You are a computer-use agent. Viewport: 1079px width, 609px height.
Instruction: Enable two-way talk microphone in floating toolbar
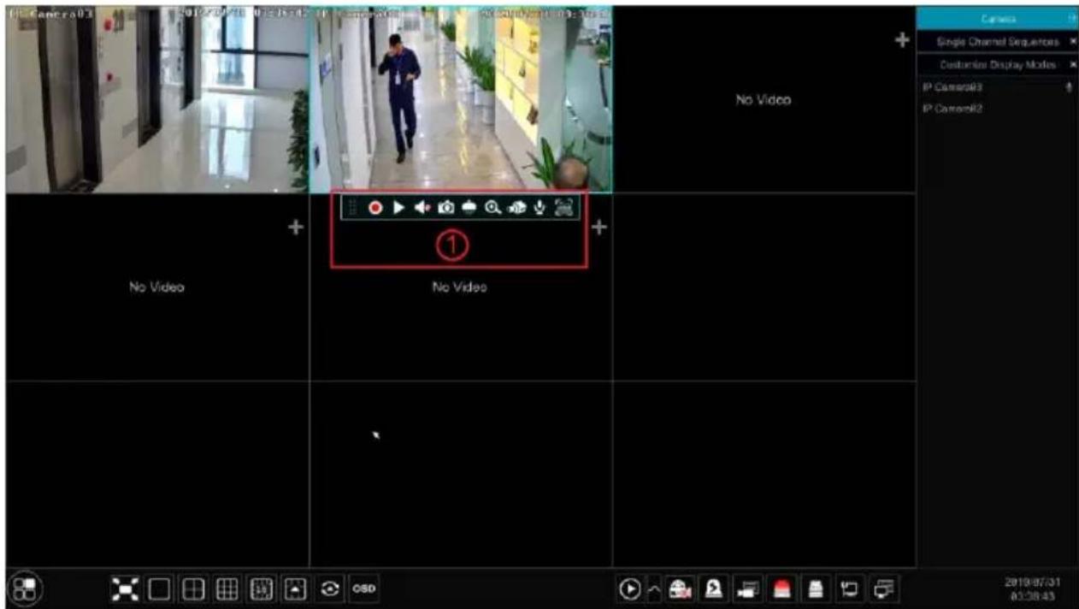[539, 208]
